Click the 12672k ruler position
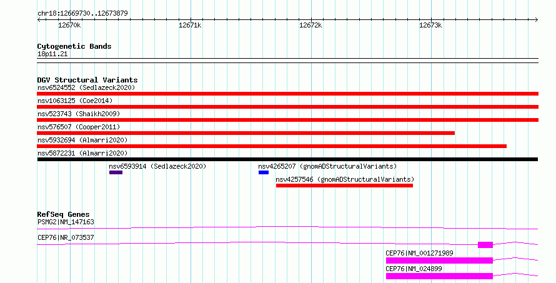Image resolution: width=556 pixels, height=283 pixels. pyautogui.click(x=310, y=25)
